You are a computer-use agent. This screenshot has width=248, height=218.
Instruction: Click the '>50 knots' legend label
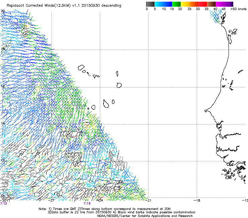(238, 9)
